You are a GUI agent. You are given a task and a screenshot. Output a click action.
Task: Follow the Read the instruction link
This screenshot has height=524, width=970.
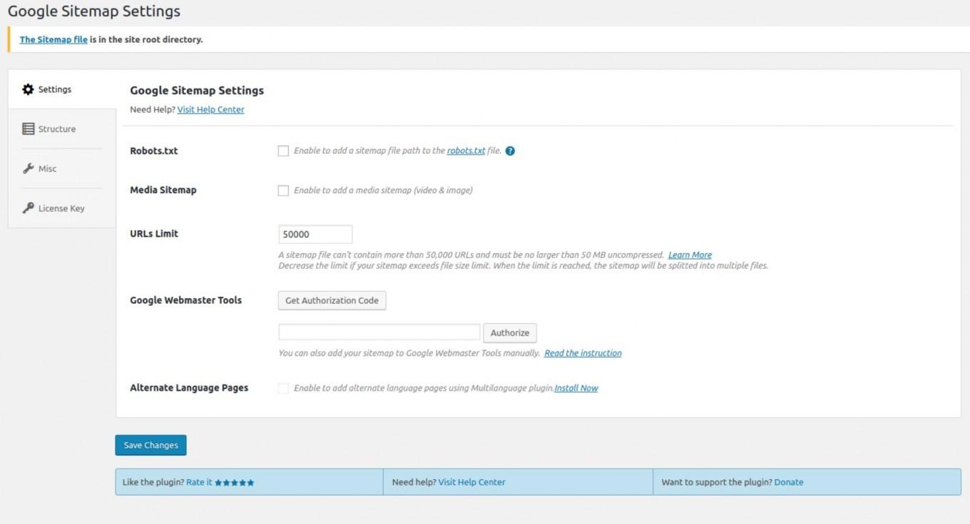point(583,353)
